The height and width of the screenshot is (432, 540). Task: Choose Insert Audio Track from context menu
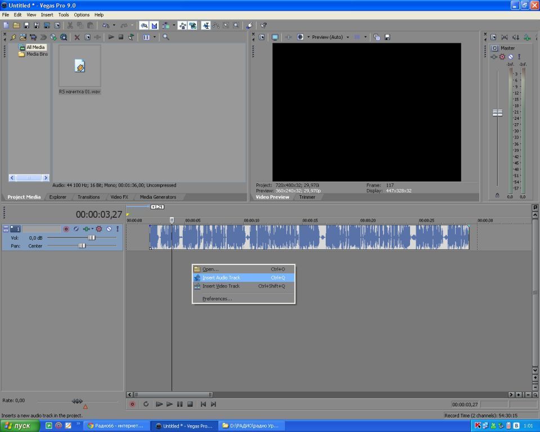(x=221, y=278)
